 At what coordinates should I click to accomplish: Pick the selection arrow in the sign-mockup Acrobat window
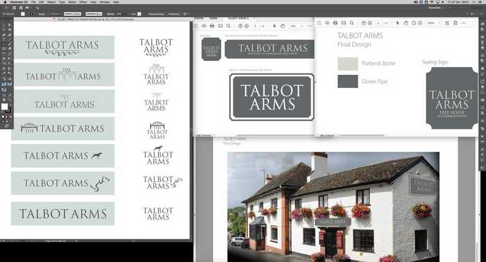[274, 26]
